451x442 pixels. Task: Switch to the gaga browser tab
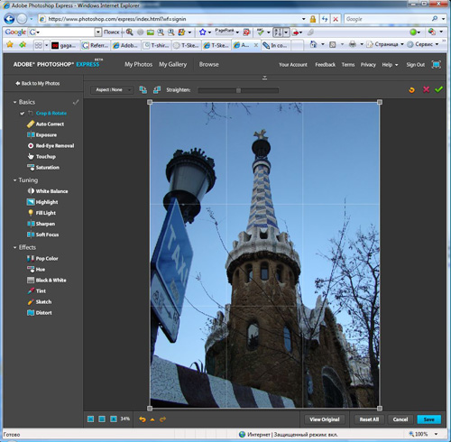(65, 45)
